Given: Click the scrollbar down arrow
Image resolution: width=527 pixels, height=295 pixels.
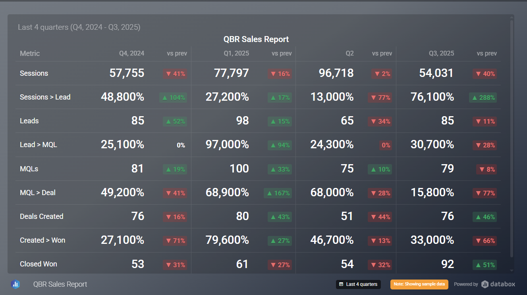Looking at the screenshot, I should click(x=512, y=271).
